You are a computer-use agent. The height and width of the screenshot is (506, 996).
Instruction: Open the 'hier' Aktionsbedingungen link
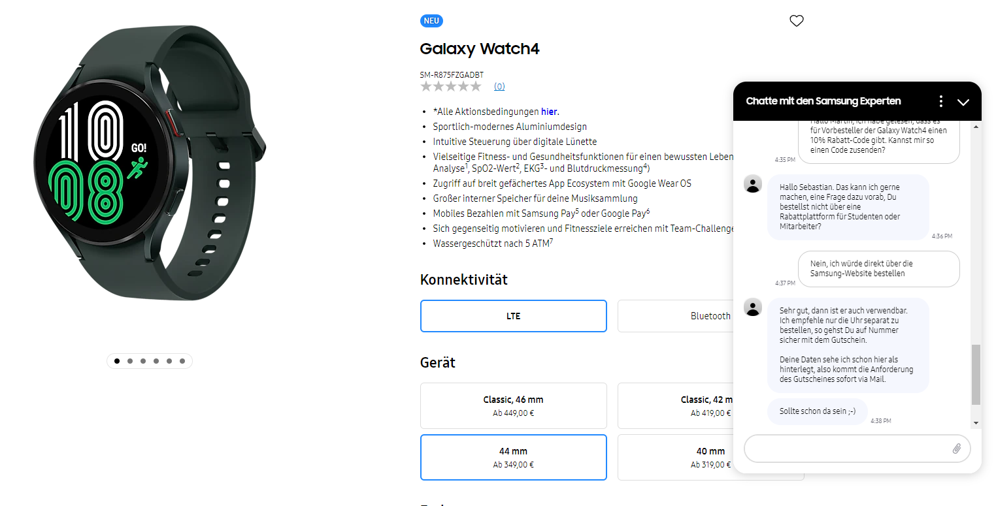(549, 112)
